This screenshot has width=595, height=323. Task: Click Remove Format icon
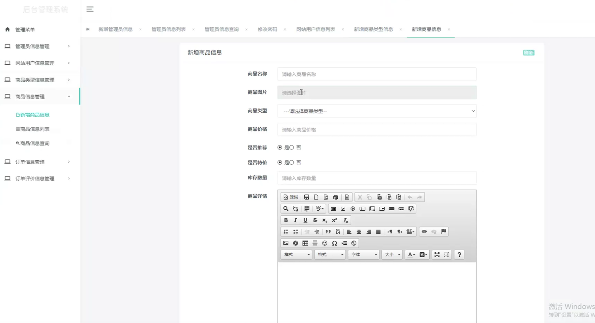coord(346,220)
